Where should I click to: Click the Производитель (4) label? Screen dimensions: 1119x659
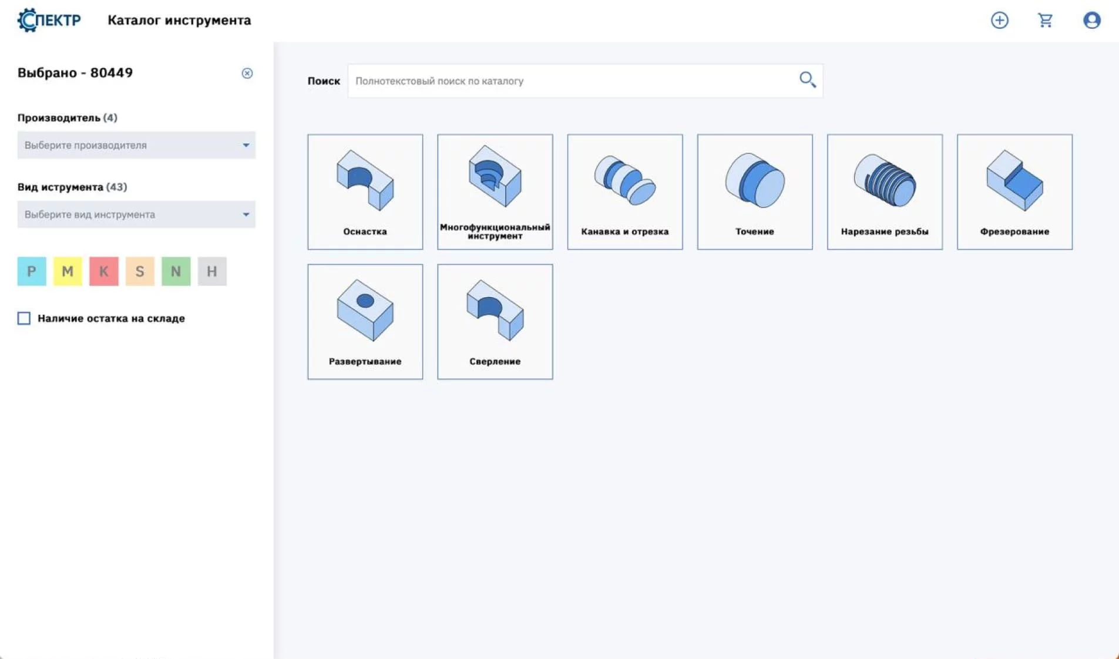click(x=68, y=117)
